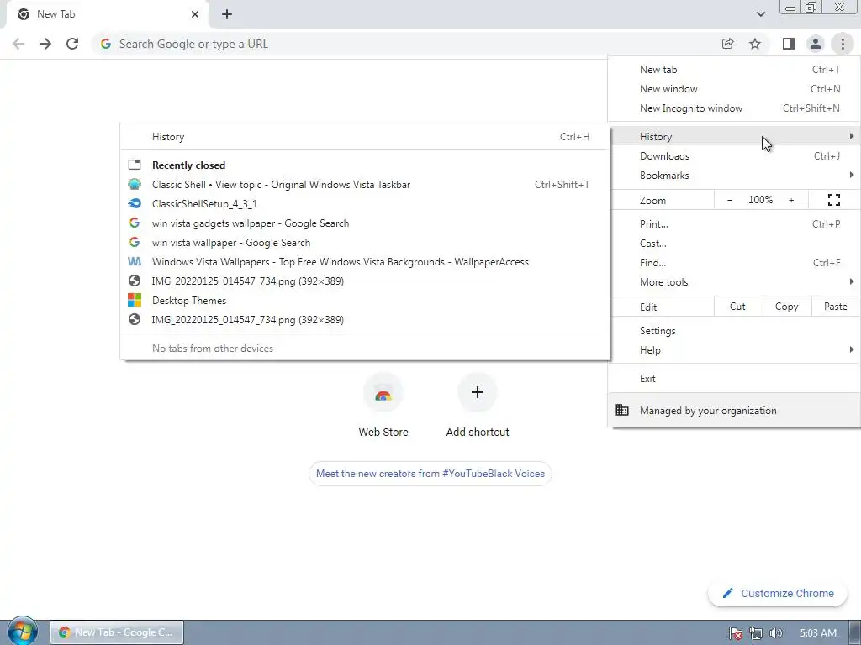Screen dimensions: 861x645
Task: Reopen Desktop Themes entry
Action: pyautogui.click(x=365, y=300)
